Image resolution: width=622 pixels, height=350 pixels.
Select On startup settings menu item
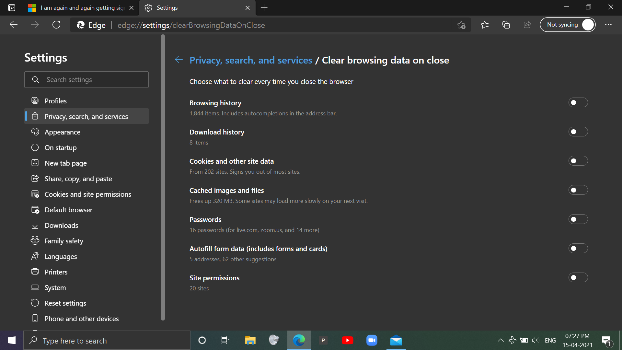pyautogui.click(x=60, y=147)
